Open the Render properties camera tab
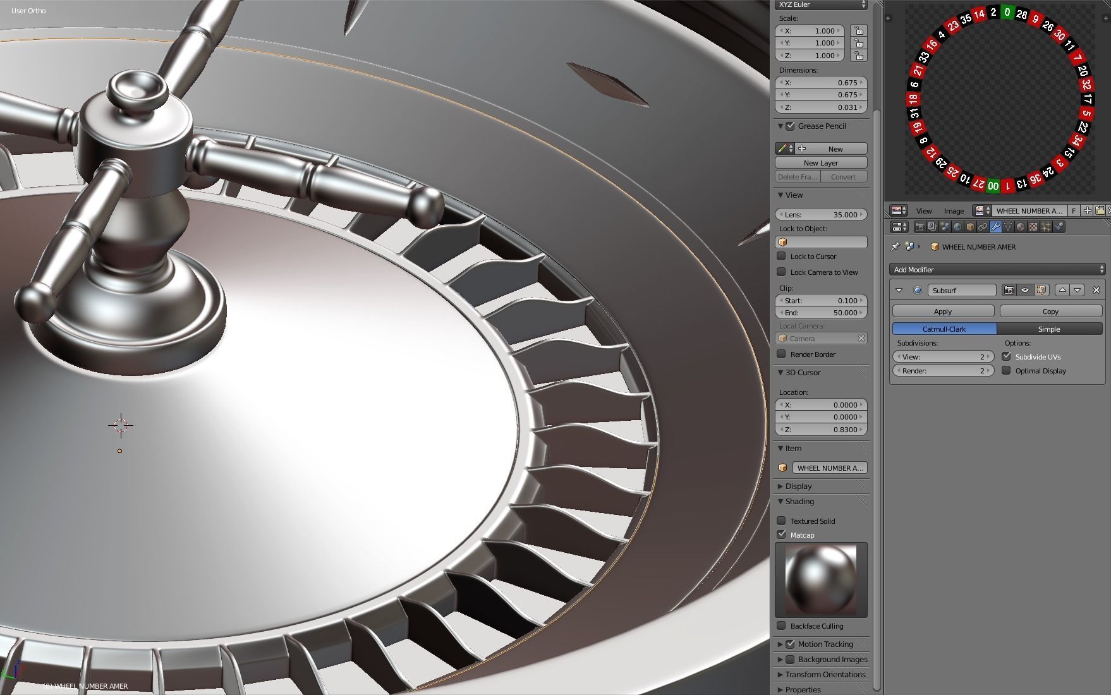Viewport: 1111px width, 695px height. (920, 227)
